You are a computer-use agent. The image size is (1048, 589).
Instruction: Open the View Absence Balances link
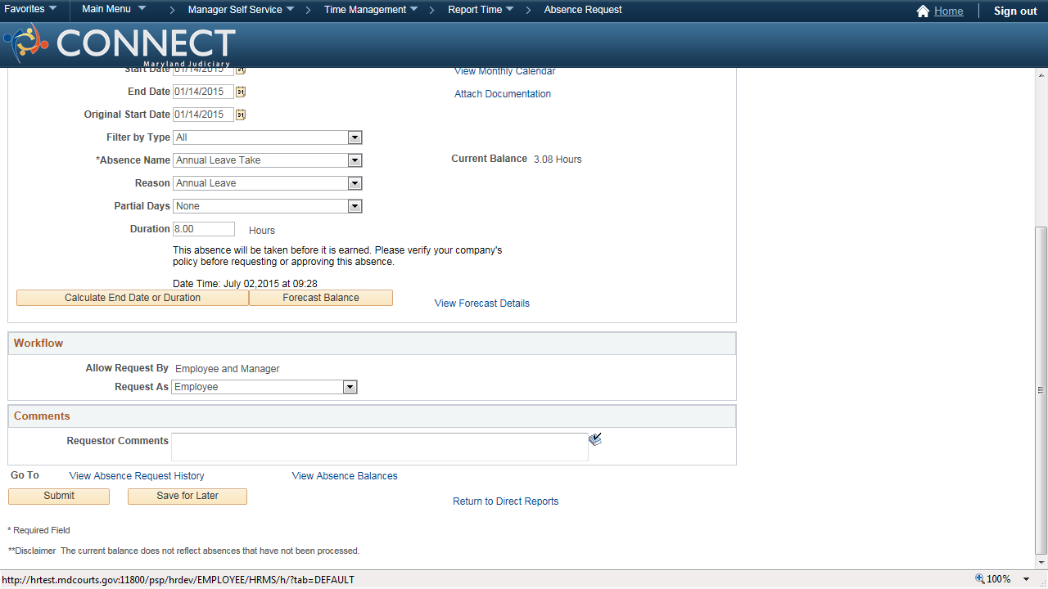pos(345,476)
